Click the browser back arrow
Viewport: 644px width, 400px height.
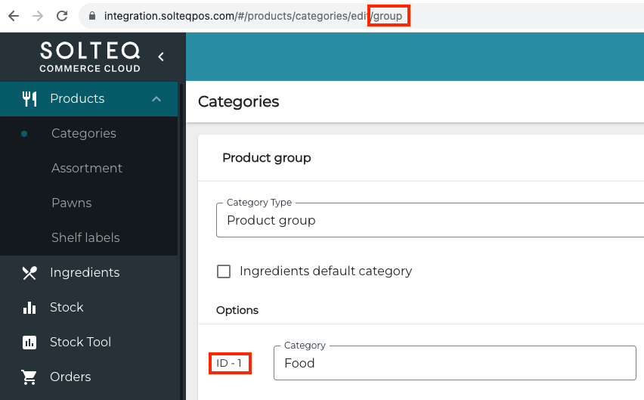[13, 15]
